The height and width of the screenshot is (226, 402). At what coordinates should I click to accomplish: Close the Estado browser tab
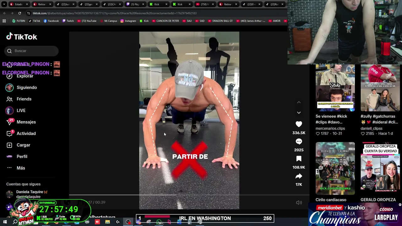point(27,4)
